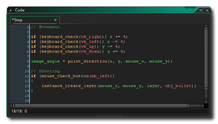Click the resize grip at window corner
The height and width of the screenshot is (124, 218).
pos(209,116)
